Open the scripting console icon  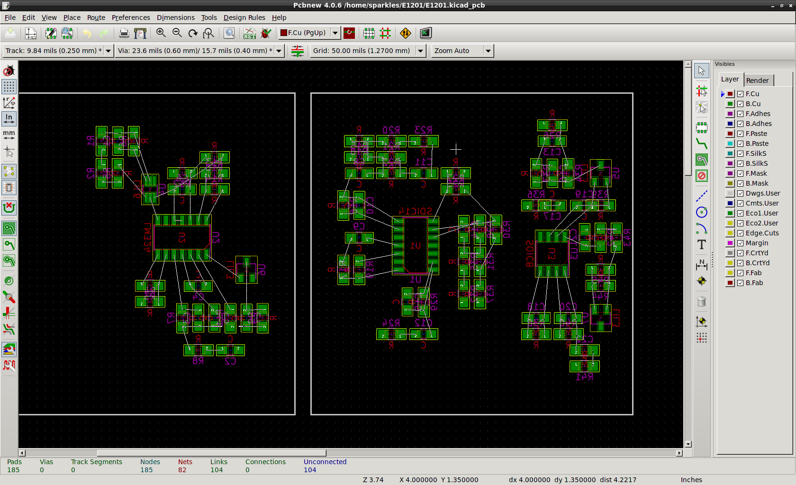[x=425, y=33]
